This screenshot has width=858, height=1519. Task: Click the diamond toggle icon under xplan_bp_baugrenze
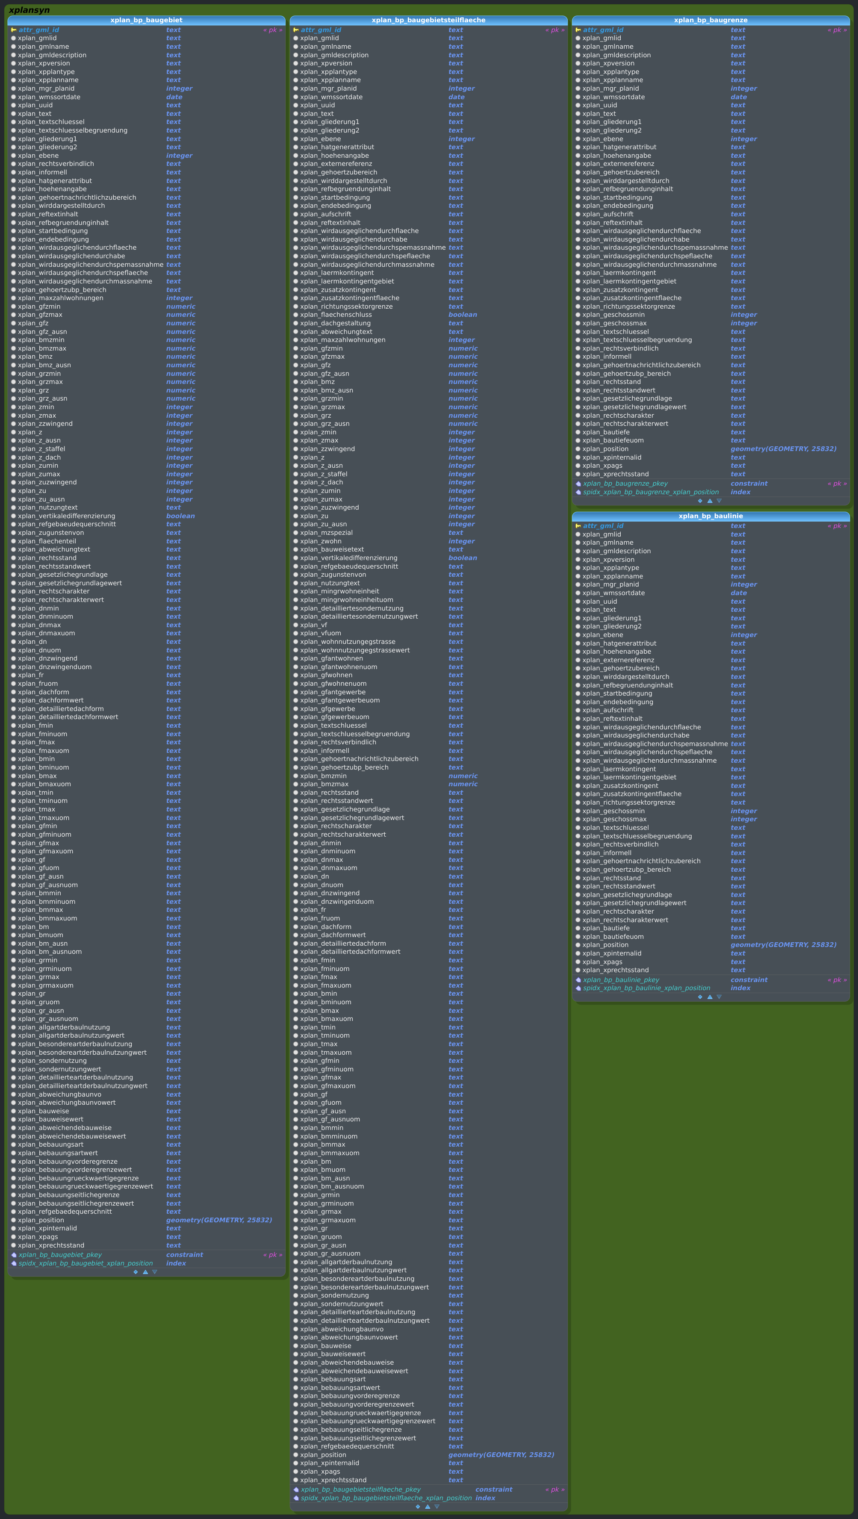700,501
